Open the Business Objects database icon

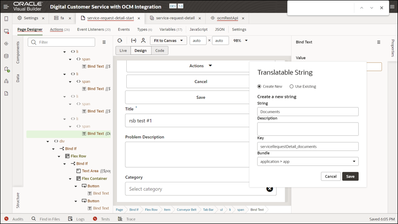tap(6, 56)
